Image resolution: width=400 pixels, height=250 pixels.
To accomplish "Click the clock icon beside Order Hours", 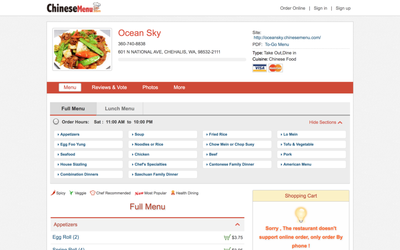I will (56, 122).
